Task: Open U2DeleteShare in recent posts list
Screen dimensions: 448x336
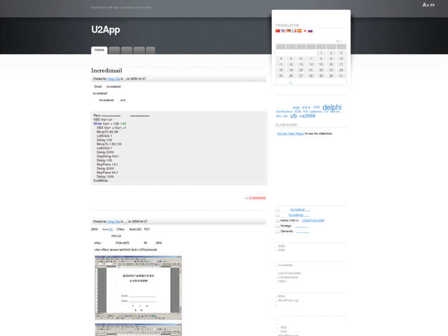Action: click(x=288, y=277)
